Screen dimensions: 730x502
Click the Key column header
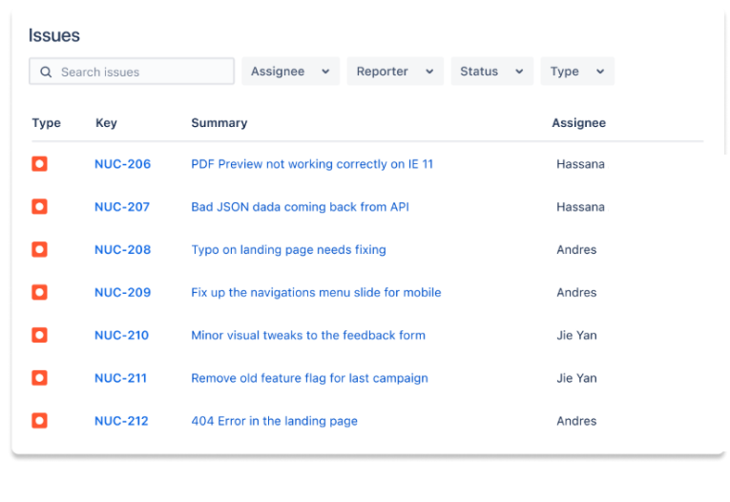(106, 123)
